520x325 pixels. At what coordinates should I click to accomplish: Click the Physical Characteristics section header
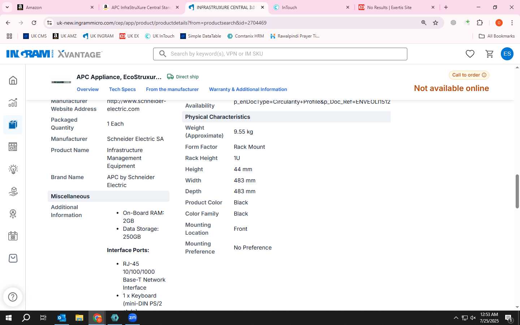tap(286, 117)
